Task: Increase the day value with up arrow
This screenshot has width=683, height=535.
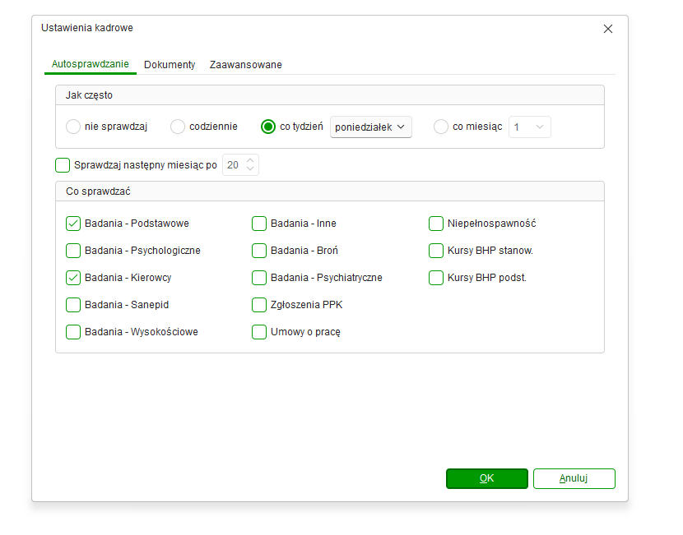Action: point(250,160)
